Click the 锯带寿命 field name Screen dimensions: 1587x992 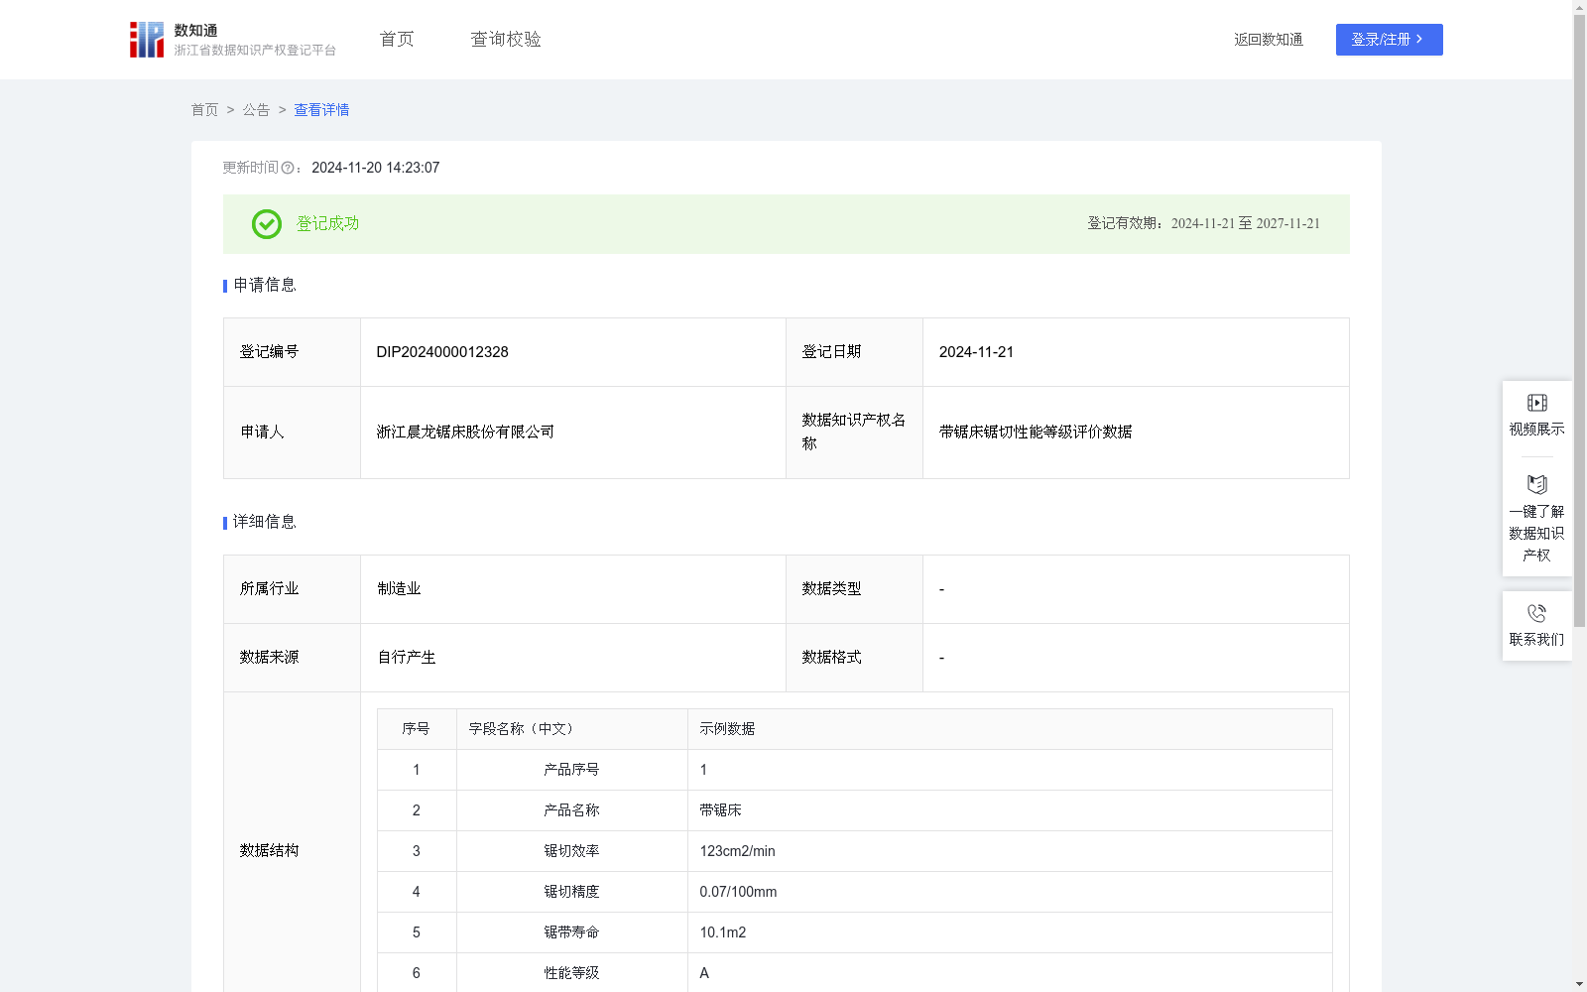pyautogui.click(x=571, y=932)
